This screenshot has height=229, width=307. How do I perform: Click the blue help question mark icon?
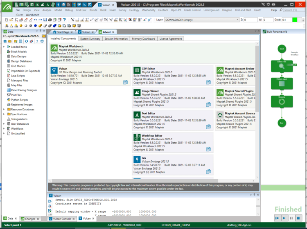[x=64, y=20]
